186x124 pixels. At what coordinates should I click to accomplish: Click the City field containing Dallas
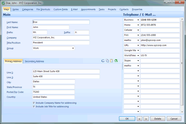(x=54, y=82)
